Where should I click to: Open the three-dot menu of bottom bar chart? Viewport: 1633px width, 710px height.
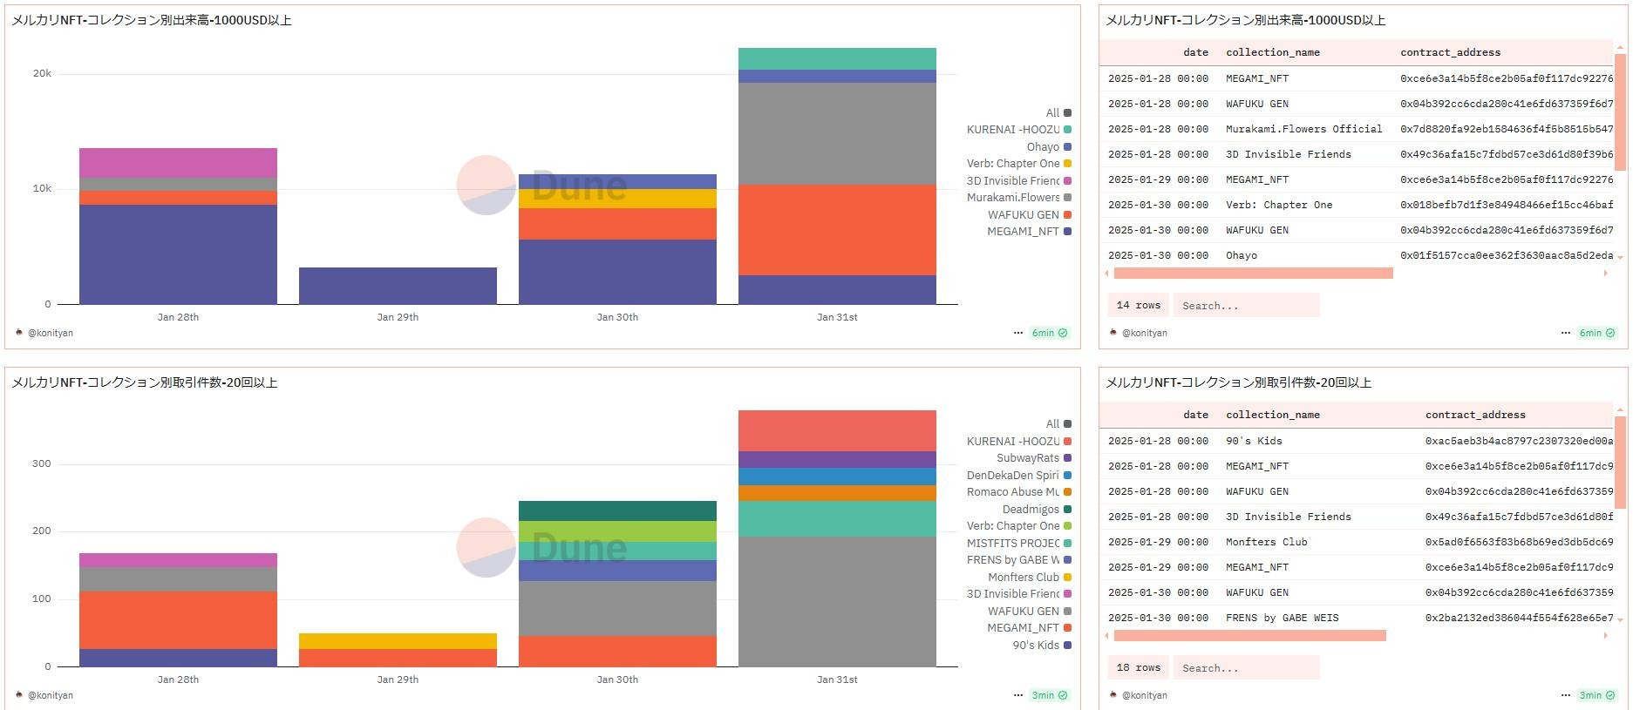point(1017,695)
